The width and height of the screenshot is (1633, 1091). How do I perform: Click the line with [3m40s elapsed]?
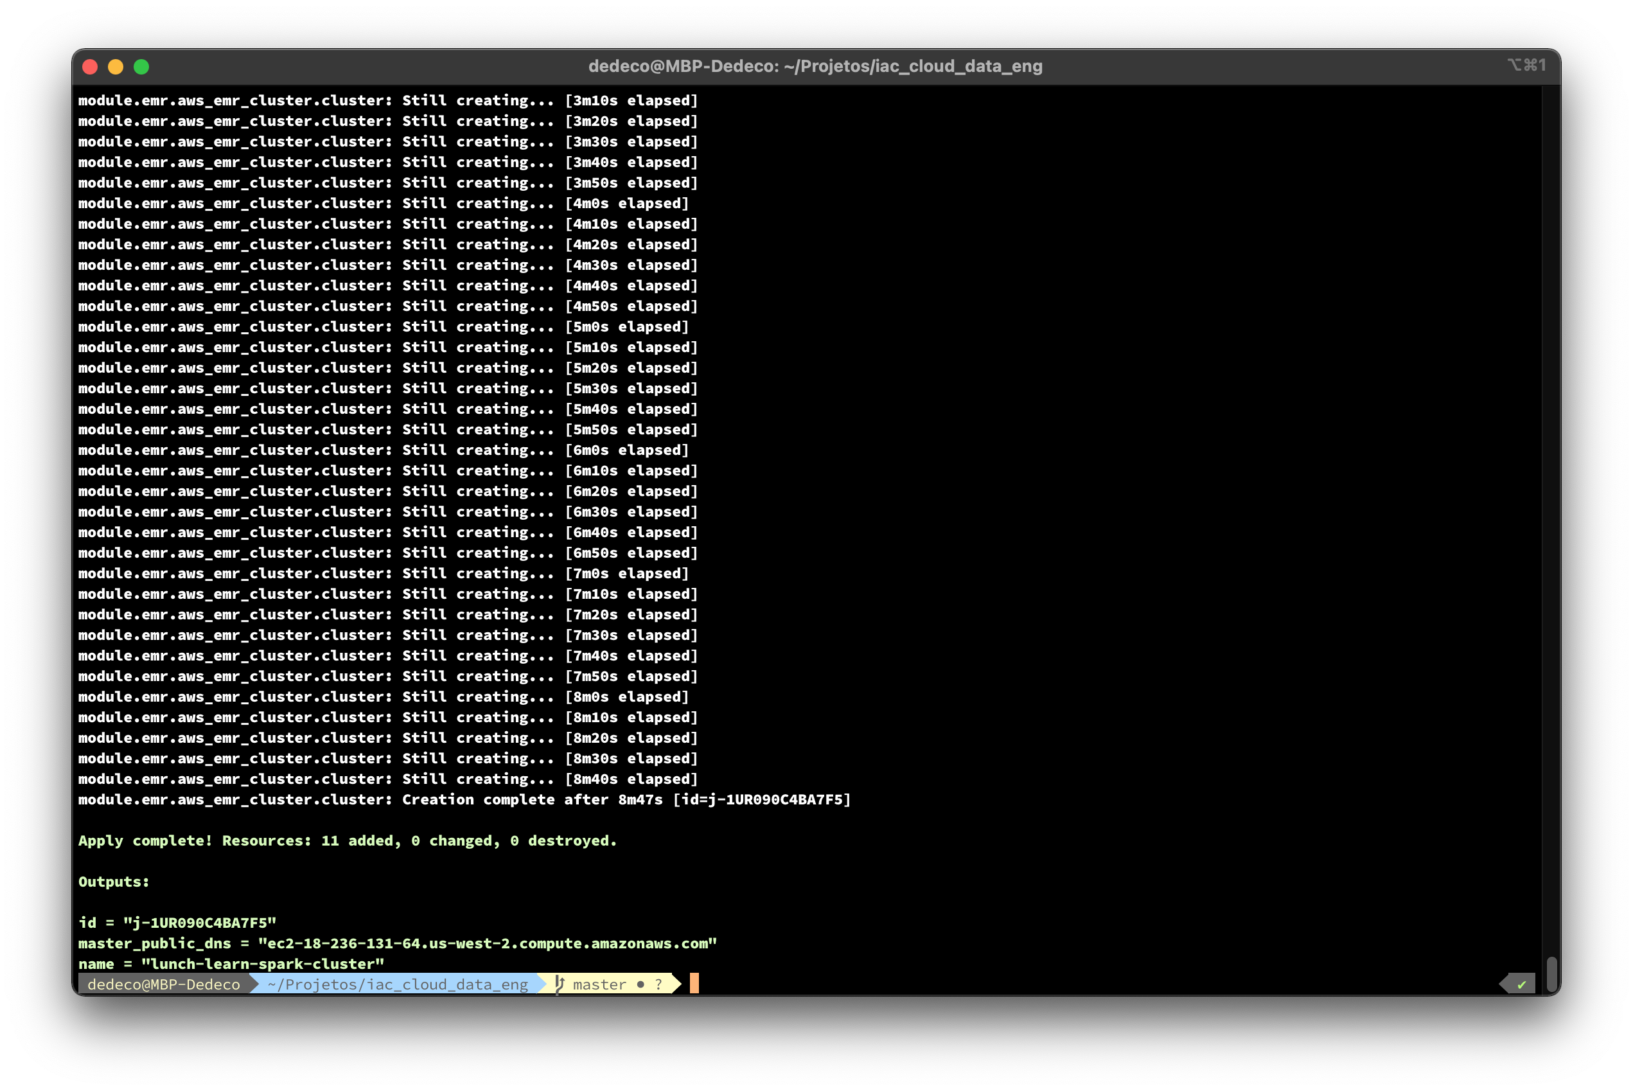click(388, 162)
